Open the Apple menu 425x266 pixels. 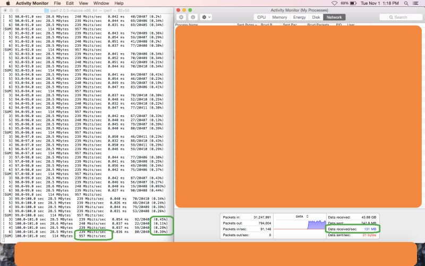pyautogui.click(x=8, y=3)
